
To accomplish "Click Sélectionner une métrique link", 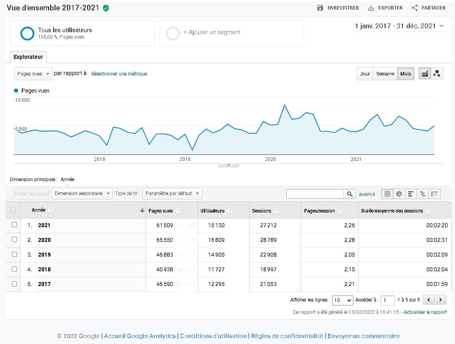I will click(x=119, y=74).
